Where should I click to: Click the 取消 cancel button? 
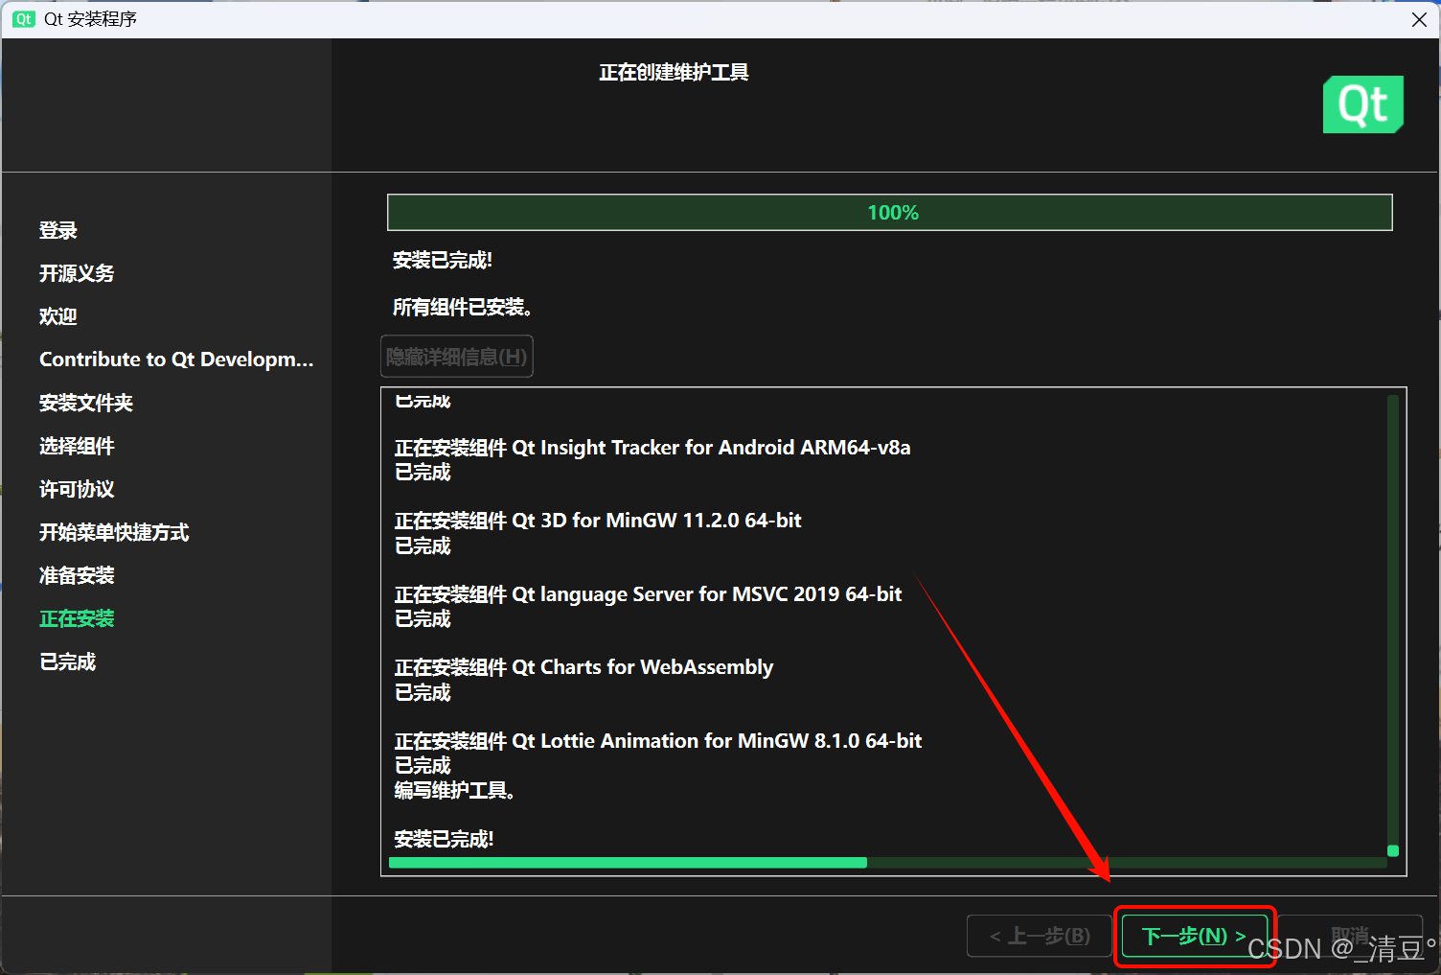coord(1350,936)
